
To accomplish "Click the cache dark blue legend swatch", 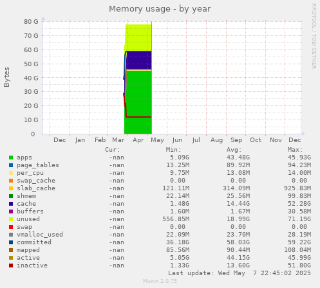I will (x=11, y=204).
